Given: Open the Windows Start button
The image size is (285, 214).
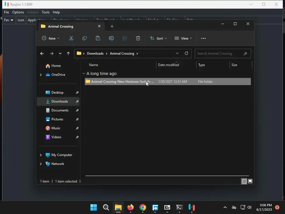Looking at the screenshot, I should (x=94, y=207).
